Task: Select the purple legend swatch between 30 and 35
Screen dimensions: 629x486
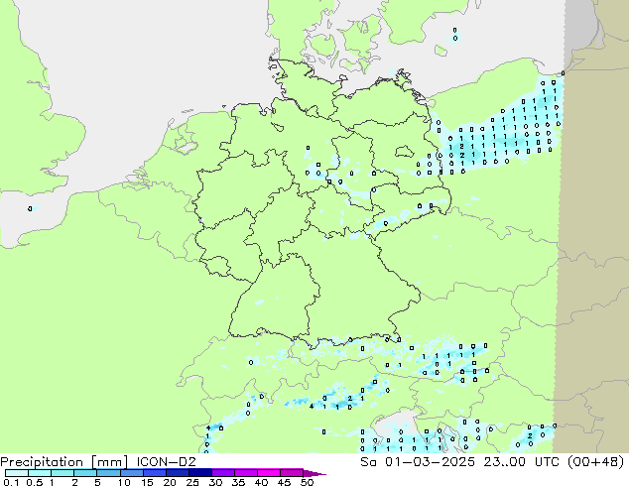Action: tap(222, 473)
